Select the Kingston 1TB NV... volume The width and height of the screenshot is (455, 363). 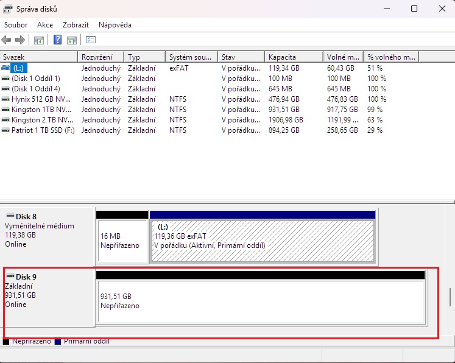pos(41,110)
